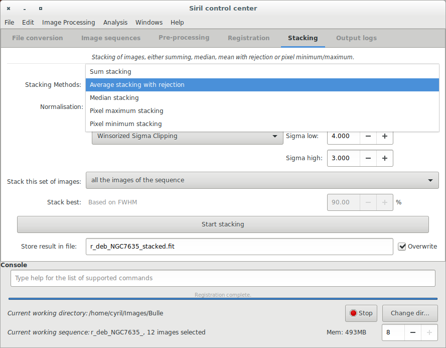
Task: Open the Image Processing menu
Action: pos(69,22)
